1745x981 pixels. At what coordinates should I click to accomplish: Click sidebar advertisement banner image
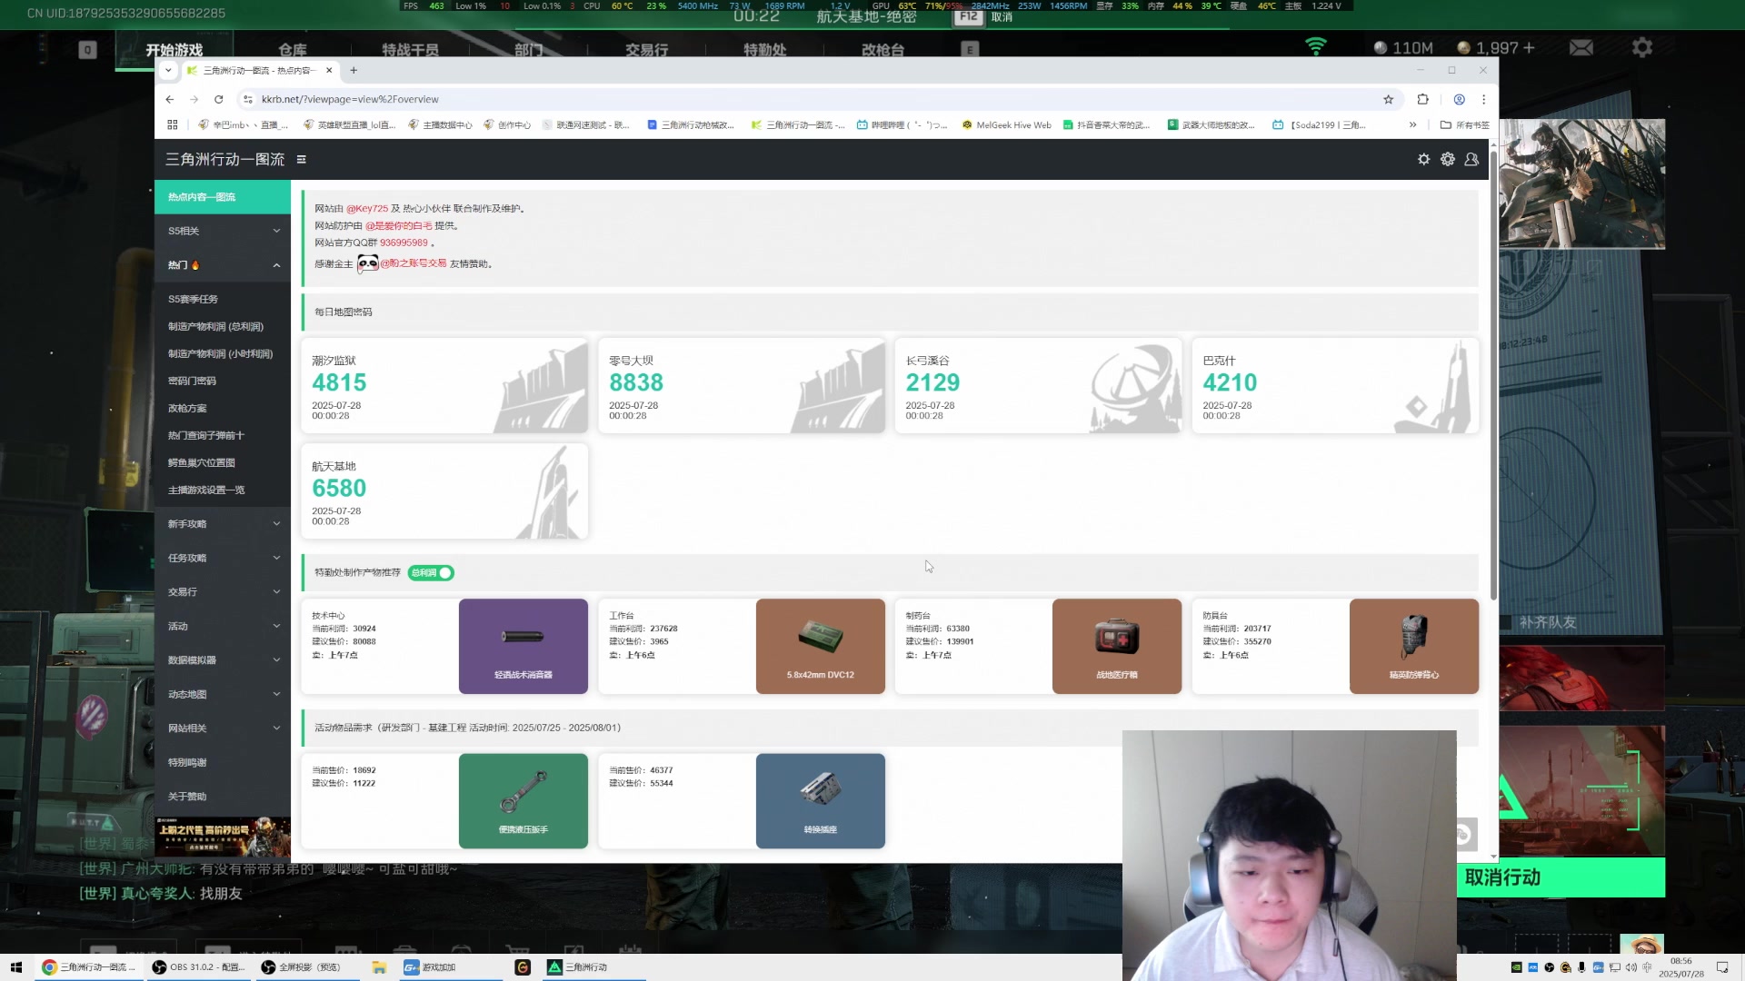tap(223, 837)
